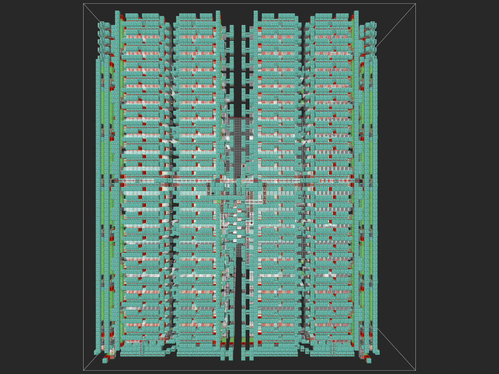Click the top-right corner of the white bounding box
499x374 pixels.
pyautogui.click(x=415, y=4)
